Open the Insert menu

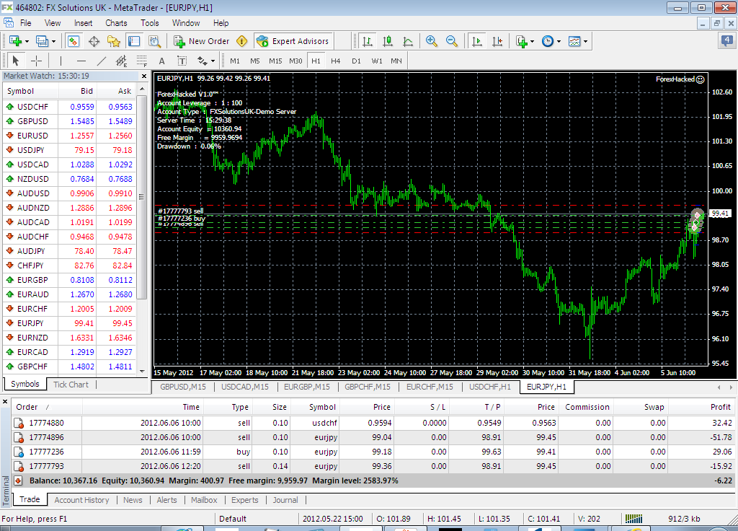point(84,23)
